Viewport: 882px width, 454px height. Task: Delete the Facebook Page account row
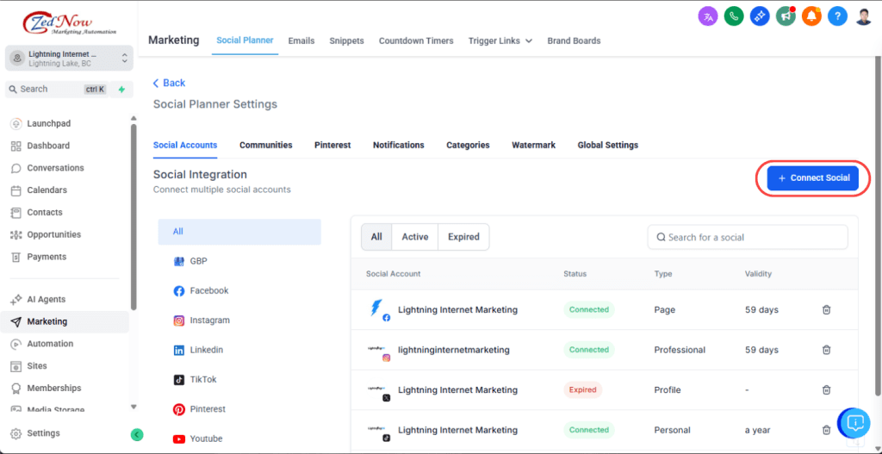[x=826, y=309]
